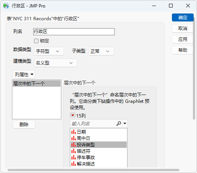Select 描述符 column in list

pos(99,151)
